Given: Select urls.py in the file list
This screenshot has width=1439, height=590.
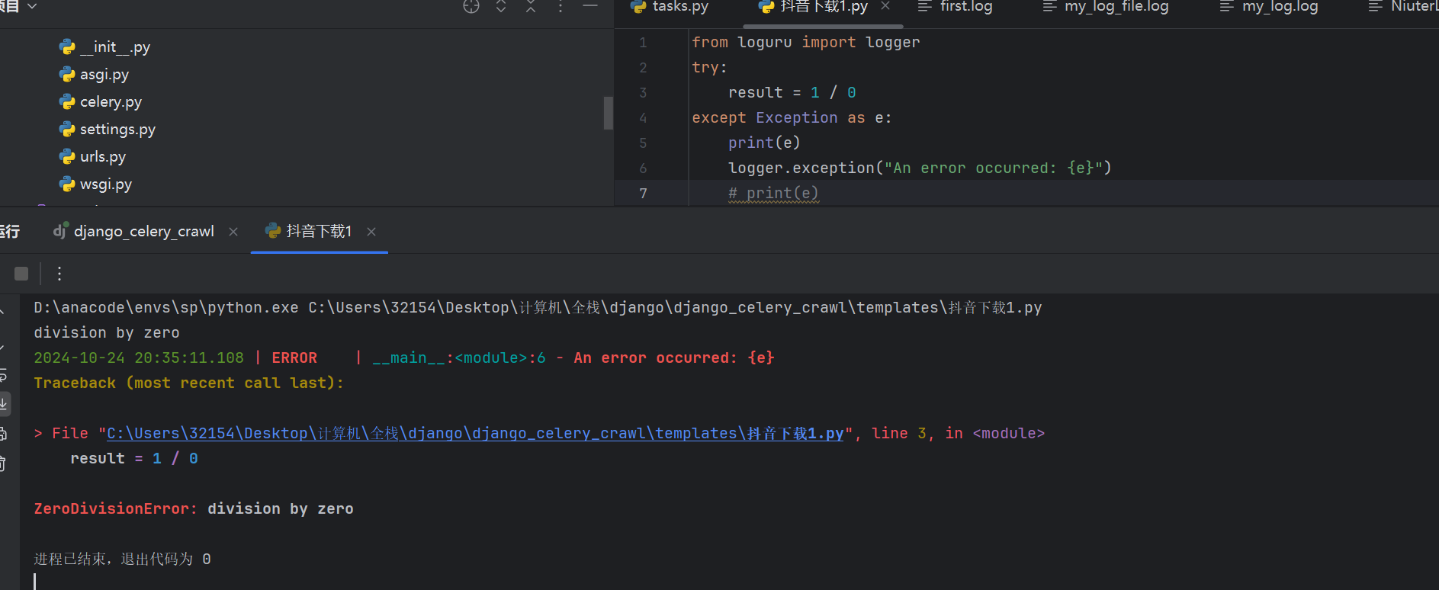Looking at the screenshot, I should coord(93,157).
